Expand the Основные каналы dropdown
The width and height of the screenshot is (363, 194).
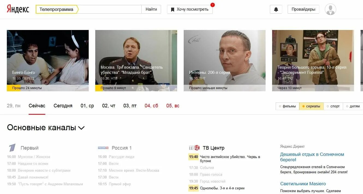point(46,128)
